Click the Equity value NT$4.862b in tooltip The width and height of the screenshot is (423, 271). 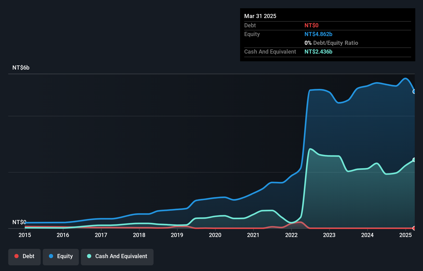tap(318, 34)
